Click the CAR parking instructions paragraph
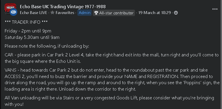The width and height of the screenshot is (222, 109). click(112, 58)
